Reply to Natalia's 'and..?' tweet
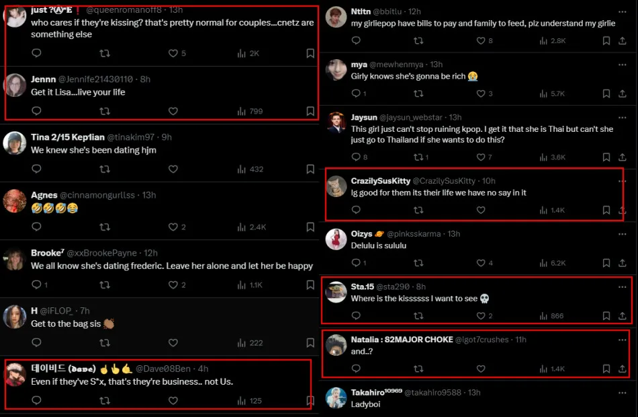The width and height of the screenshot is (638, 417). (357, 369)
